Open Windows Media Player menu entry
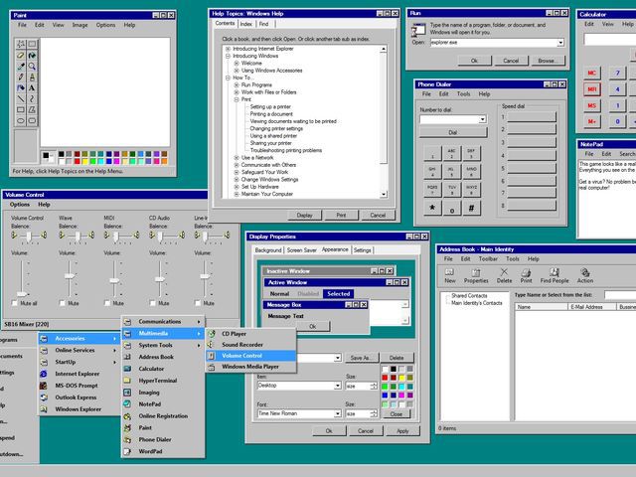 tap(251, 367)
